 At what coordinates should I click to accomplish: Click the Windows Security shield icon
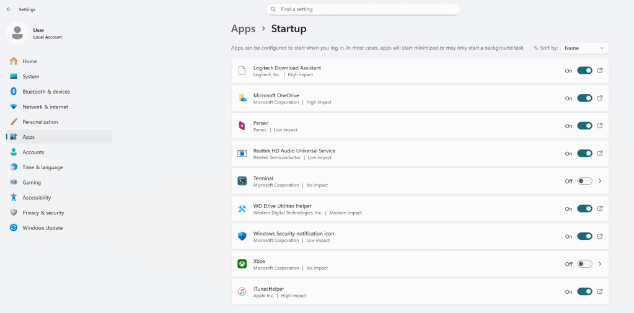pos(242,236)
